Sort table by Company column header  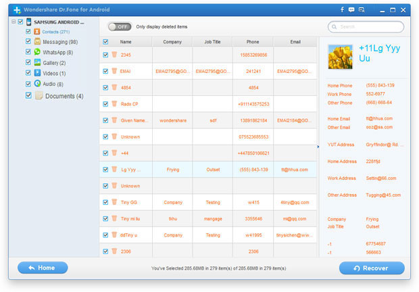[x=172, y=42]
